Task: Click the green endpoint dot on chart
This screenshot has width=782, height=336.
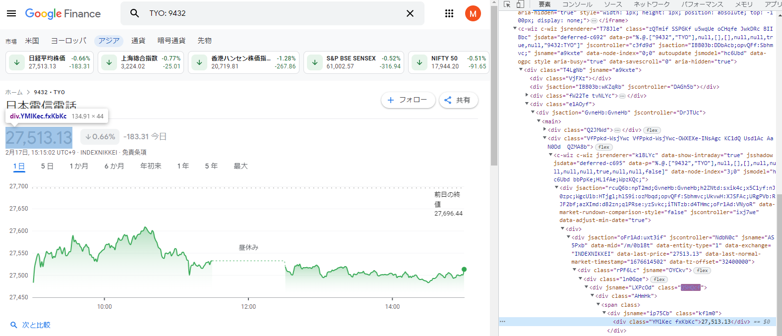Action: 464,270
